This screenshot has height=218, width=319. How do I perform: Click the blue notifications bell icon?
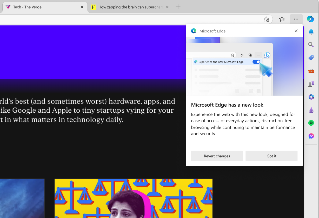click(311, 32)
